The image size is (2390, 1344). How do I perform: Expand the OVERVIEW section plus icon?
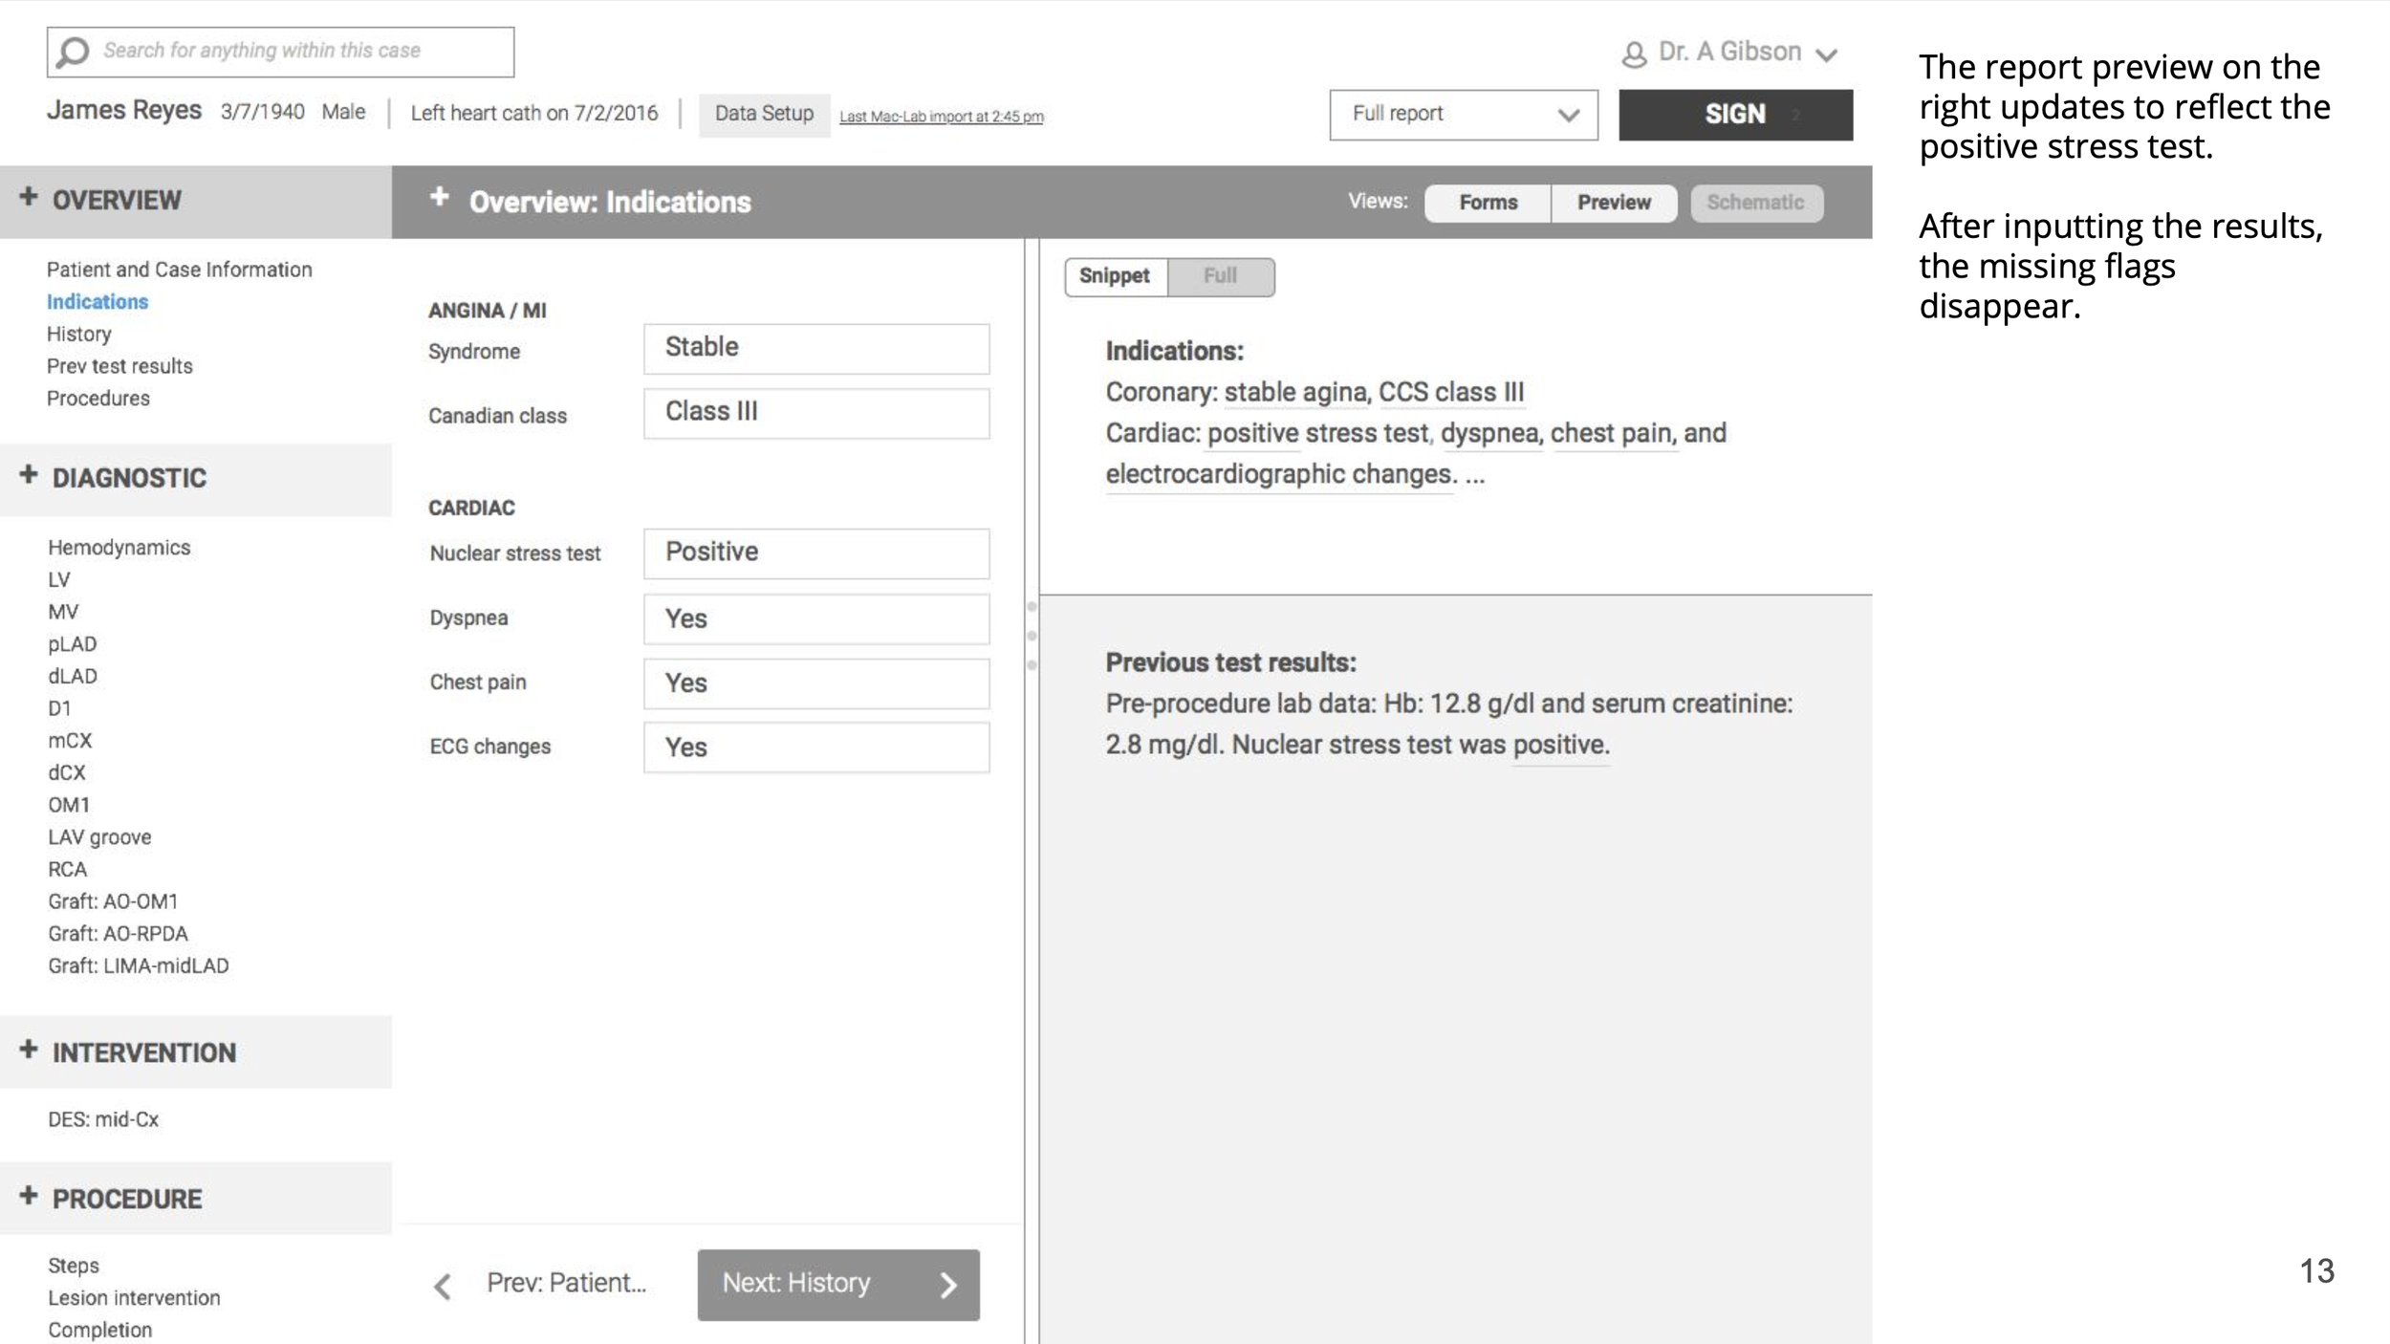tap(29, 198)
